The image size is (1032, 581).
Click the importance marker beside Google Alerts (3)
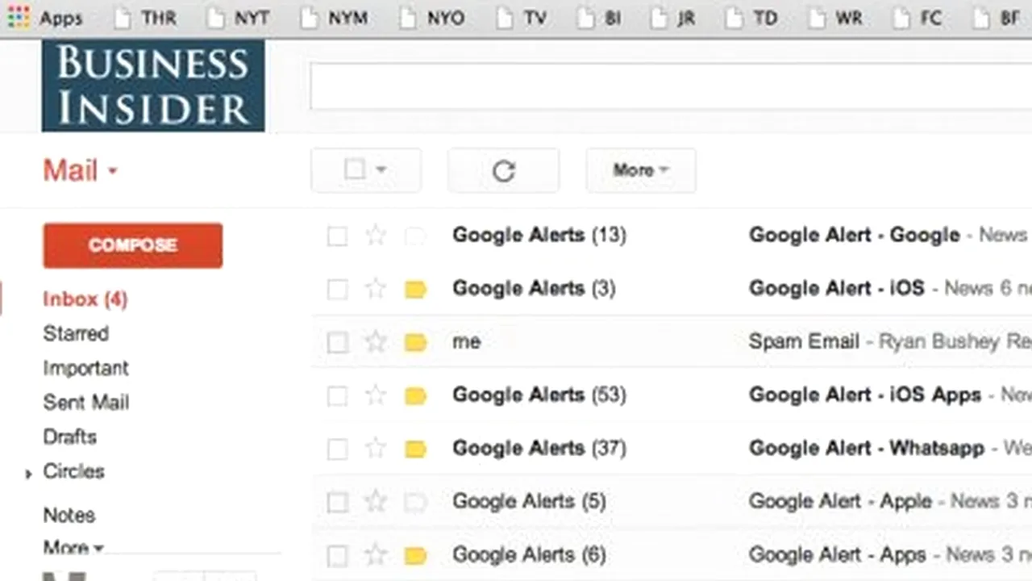coord(415,289)
